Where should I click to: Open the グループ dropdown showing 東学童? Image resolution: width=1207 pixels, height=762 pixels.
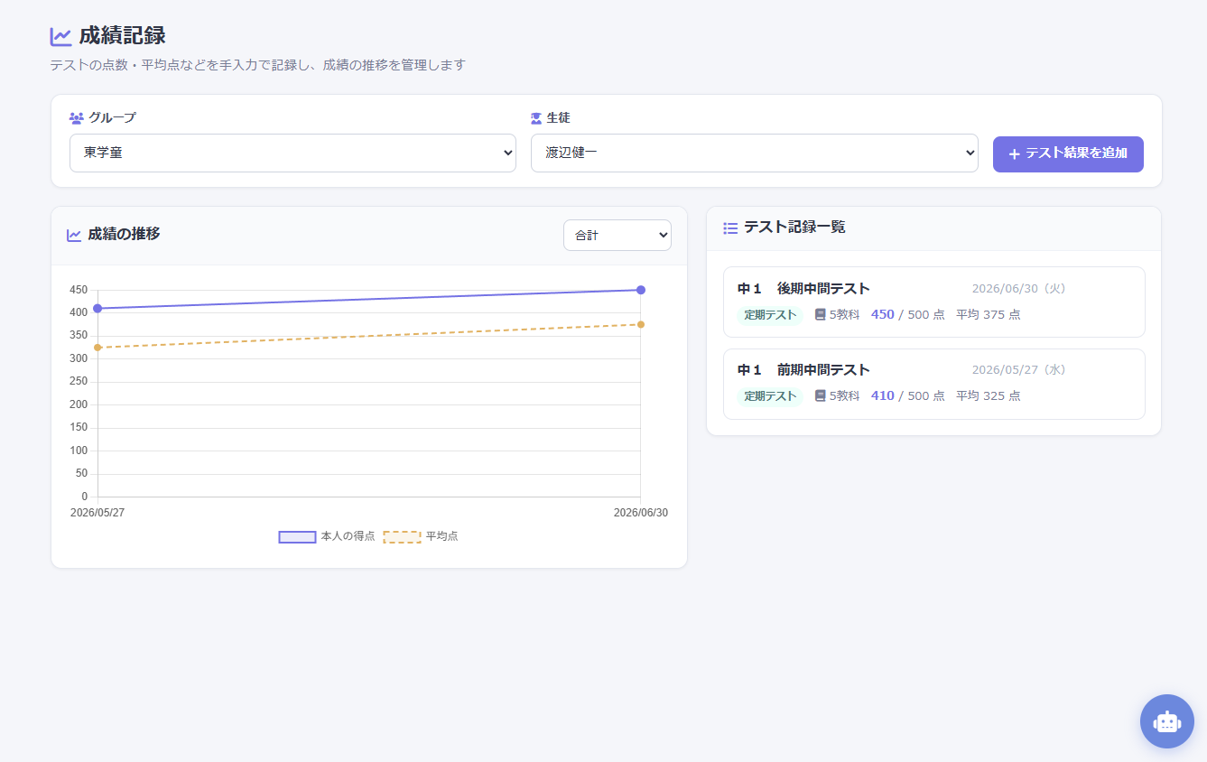(292, 153)
